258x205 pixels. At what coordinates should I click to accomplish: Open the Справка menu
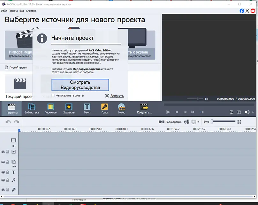click(31, 11)
